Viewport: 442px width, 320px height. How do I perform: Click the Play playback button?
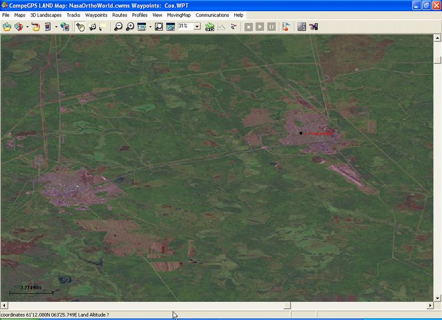coord(260,27)
